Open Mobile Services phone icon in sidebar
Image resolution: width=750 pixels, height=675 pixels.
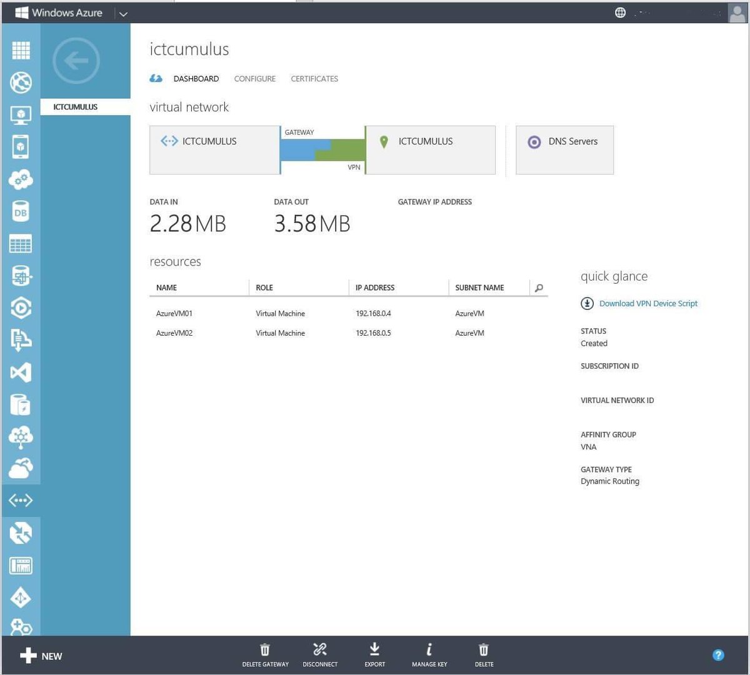pos(21,147)
